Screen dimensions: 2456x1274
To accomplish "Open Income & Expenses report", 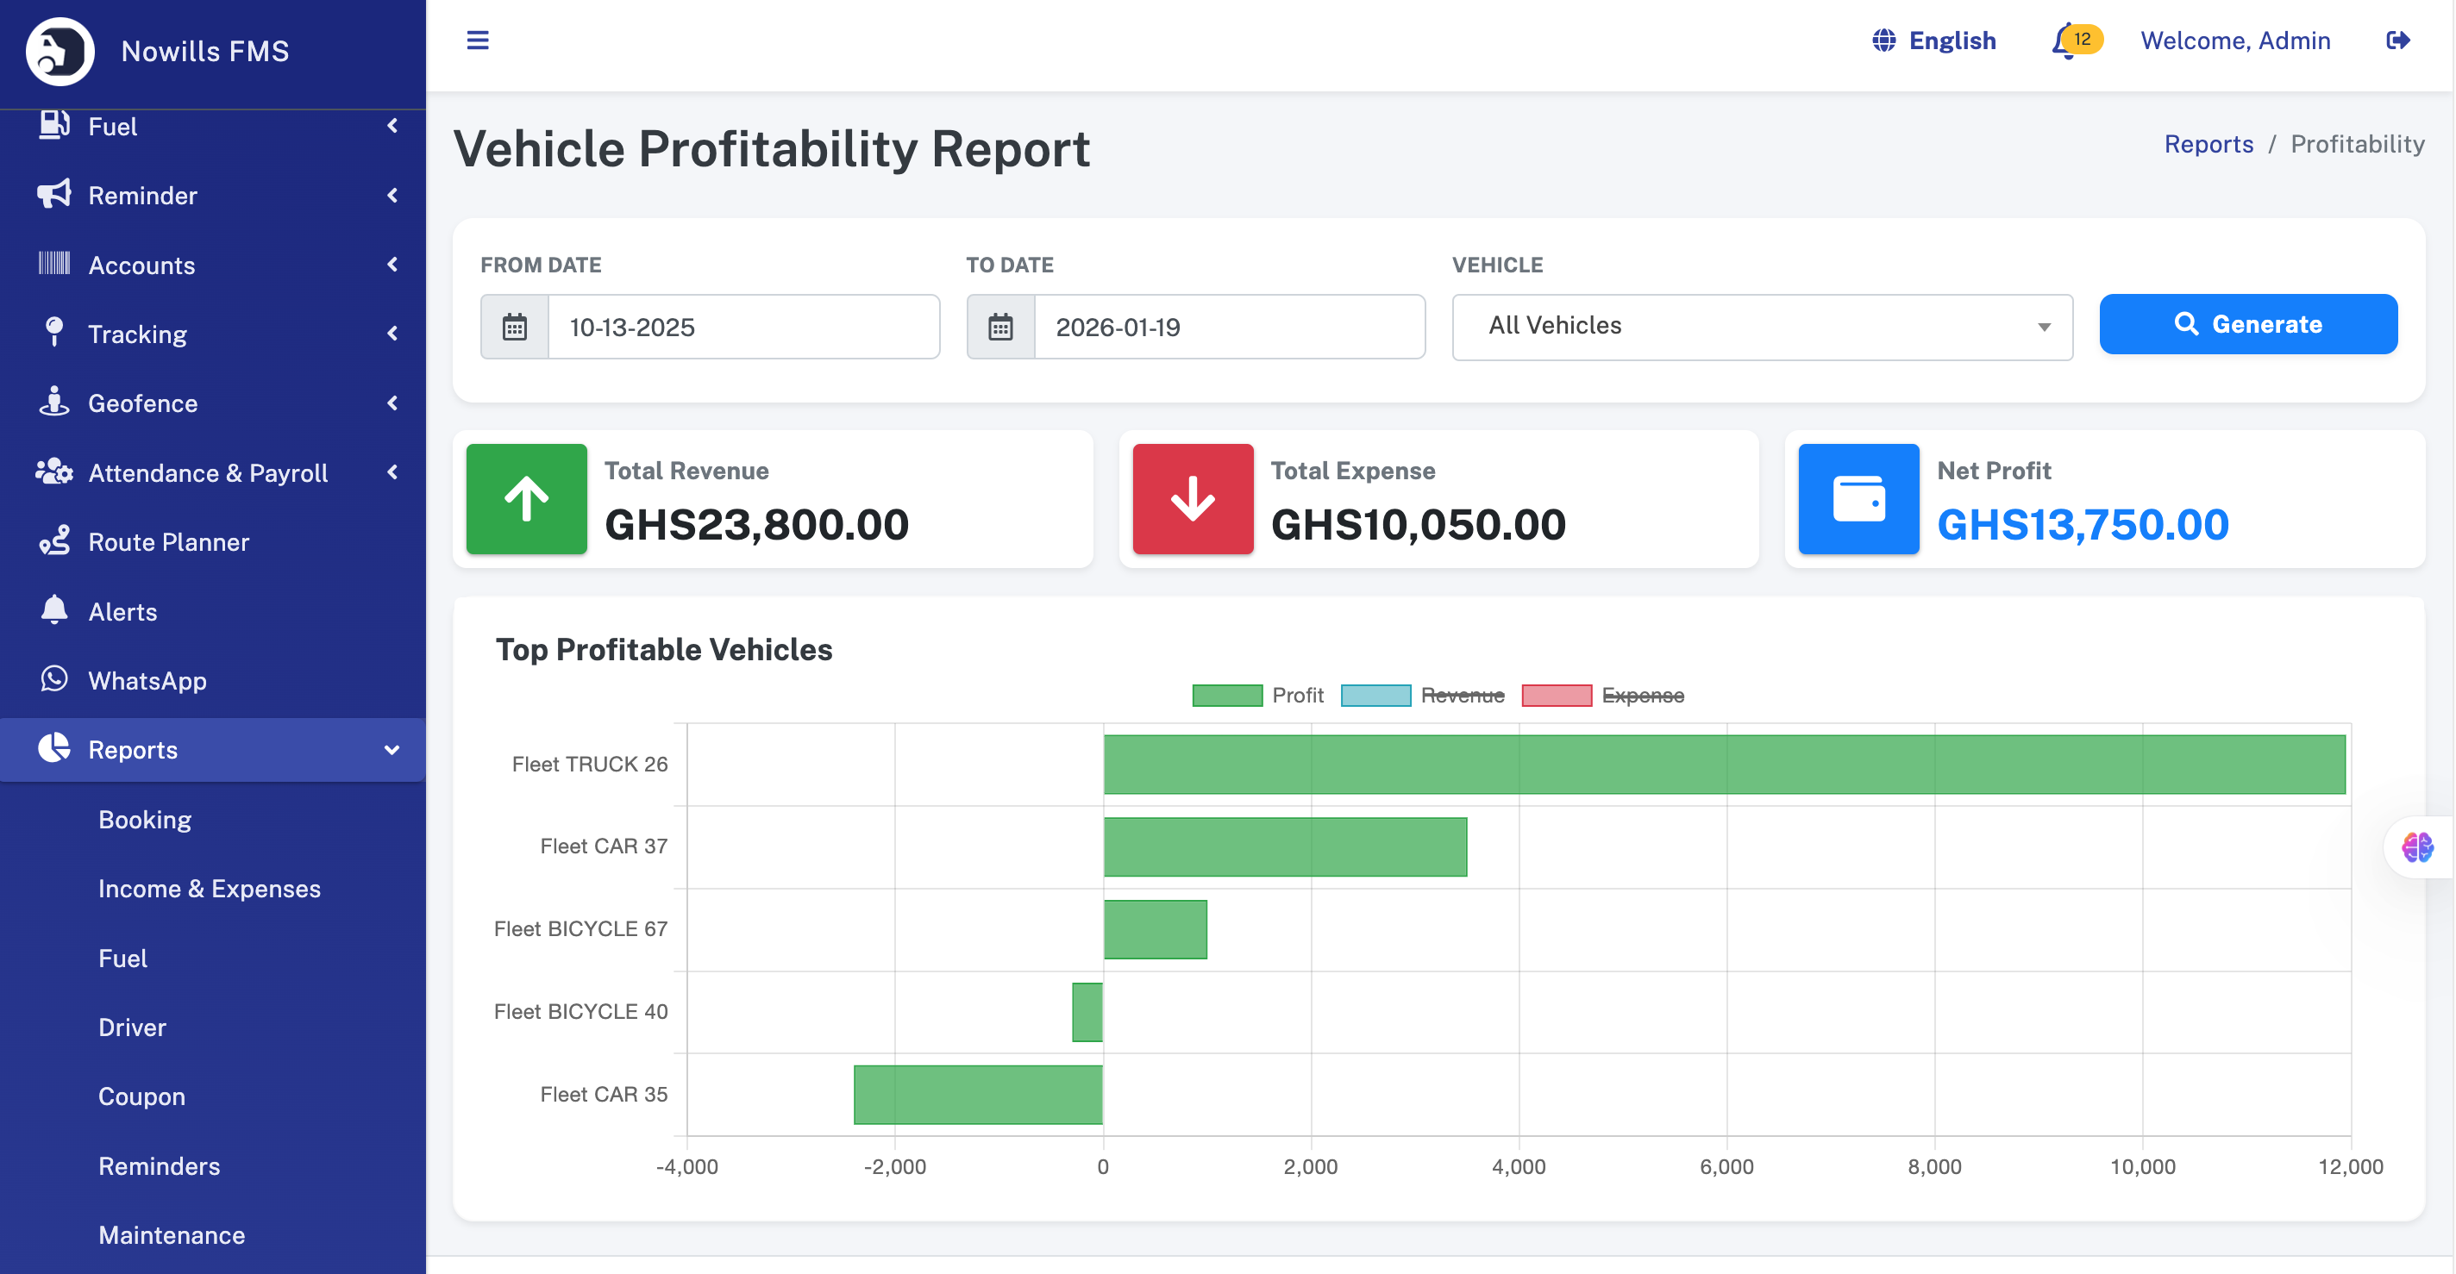I will pyautogui.click(x=209, y=888).
